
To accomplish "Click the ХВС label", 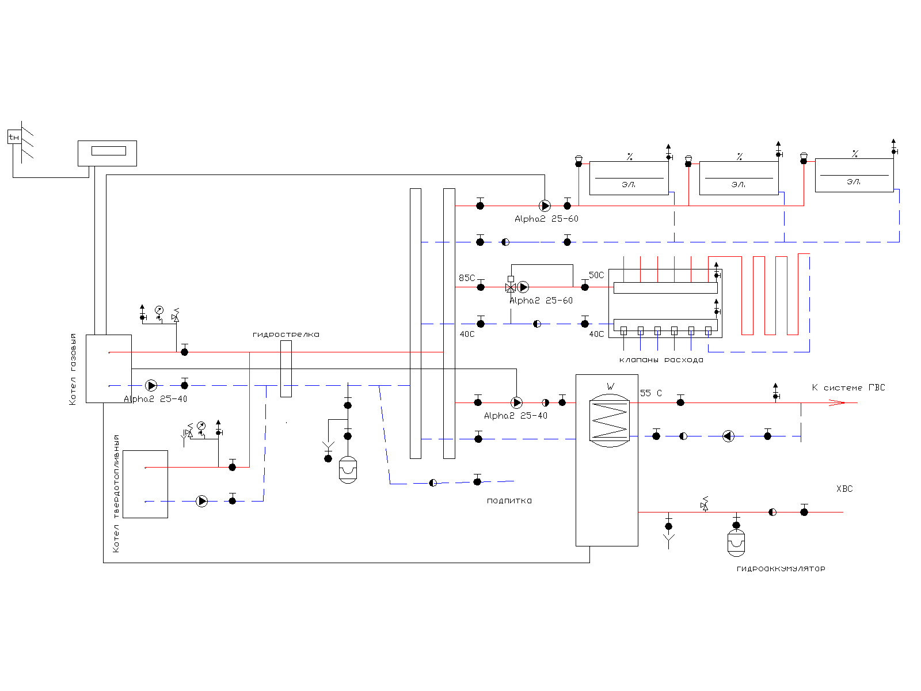I will coord(844,489).
